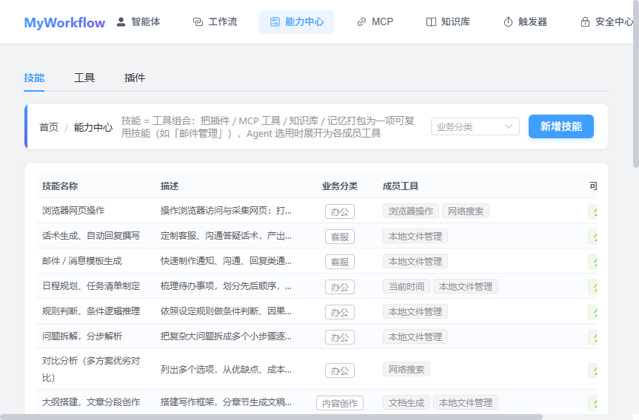Click the 浏览器操作 tool tag

pyautogui.click(x=411, y=211)
